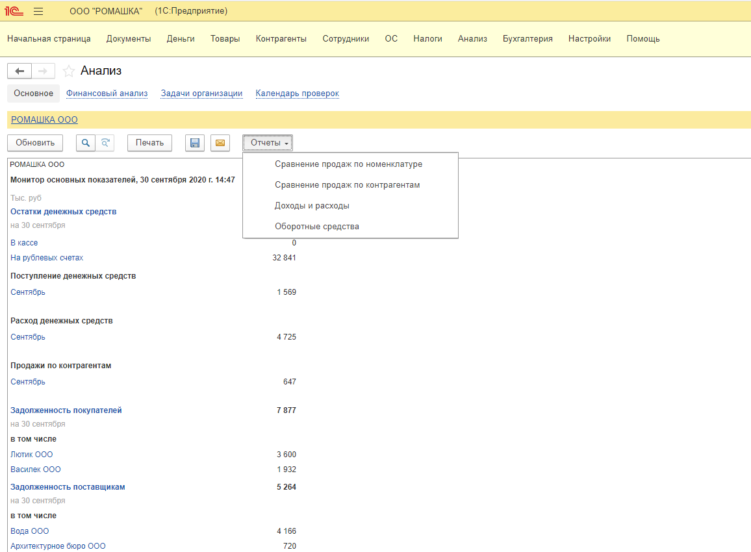The image size is (751, 552).
Task: Click the save floppy disk icon
Action: click(x=194, y=143)
